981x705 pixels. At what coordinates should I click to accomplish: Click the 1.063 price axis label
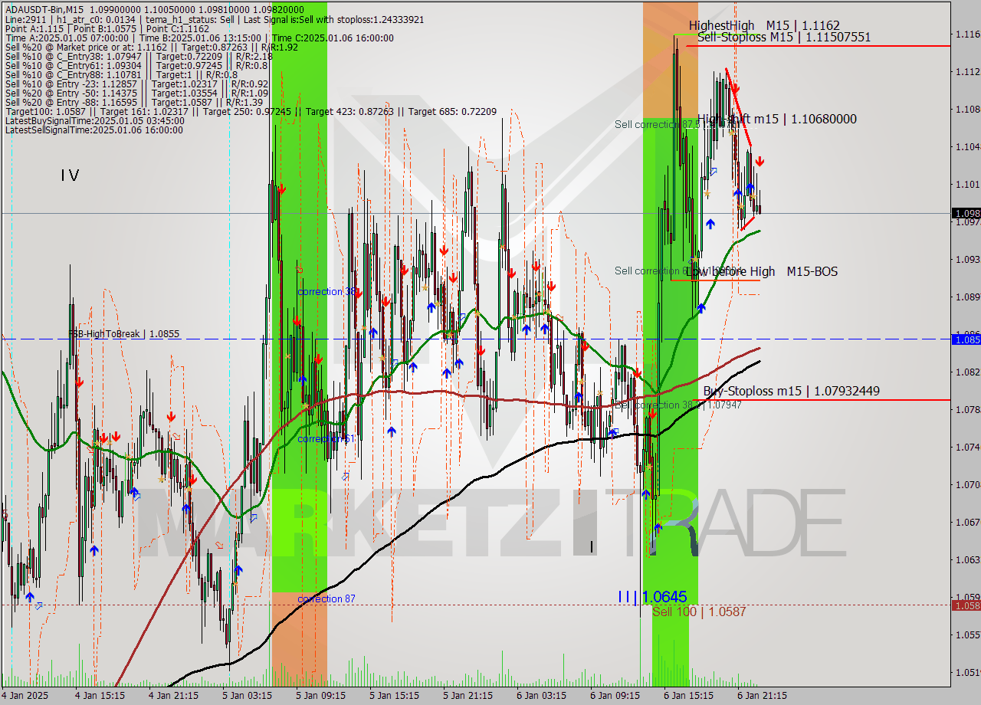click(969, 560)
